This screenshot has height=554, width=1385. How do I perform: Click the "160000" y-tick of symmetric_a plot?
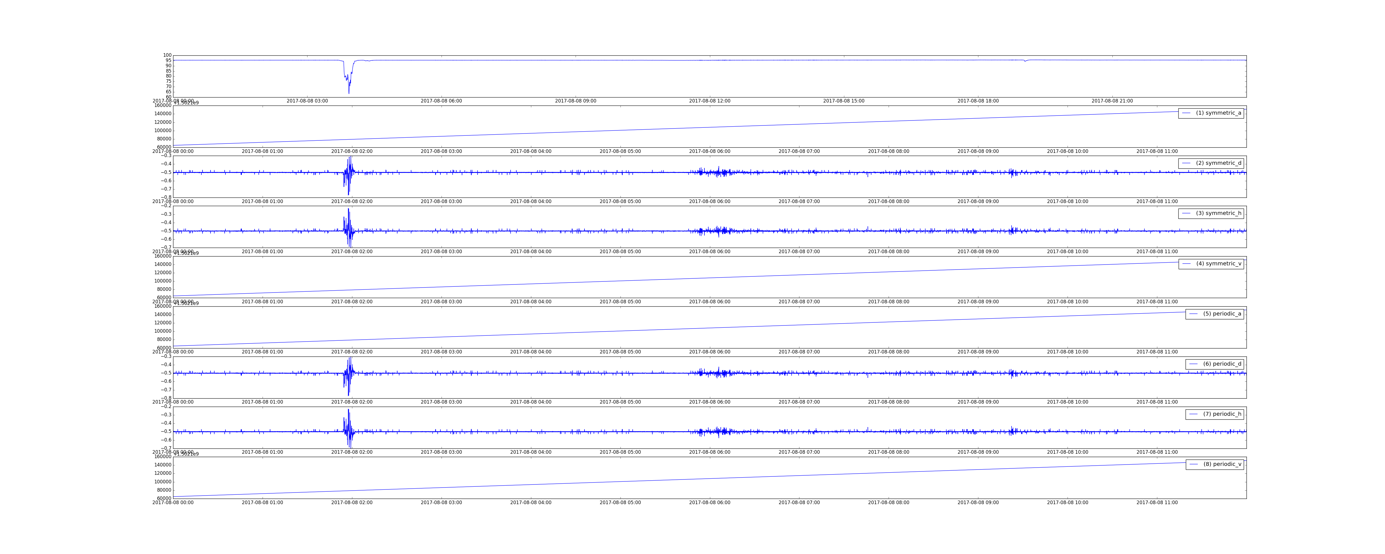coord(163,106)
